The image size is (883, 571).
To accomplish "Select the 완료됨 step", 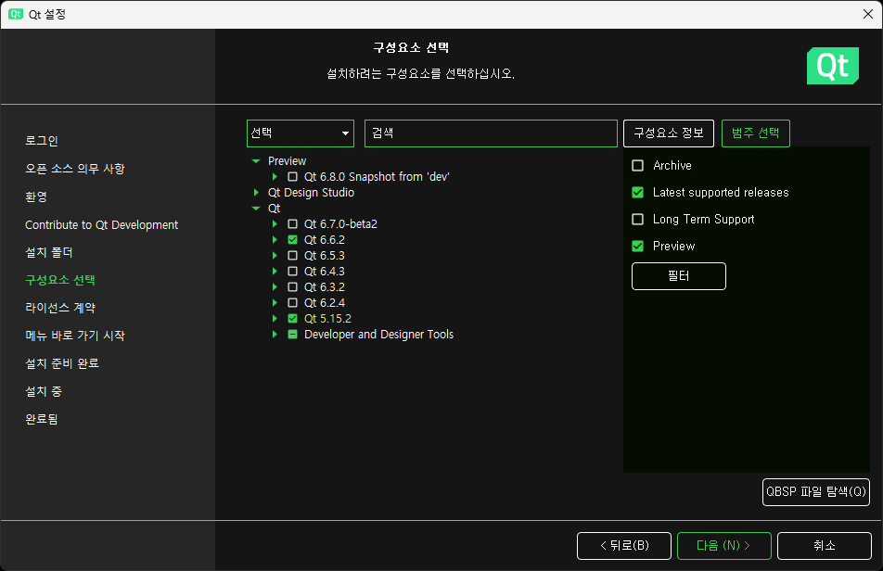I will [42, 419].
